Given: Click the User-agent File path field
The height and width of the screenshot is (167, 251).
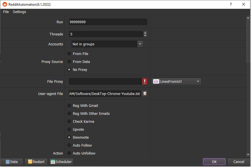Looking at the screenshot, I should 105,94.
